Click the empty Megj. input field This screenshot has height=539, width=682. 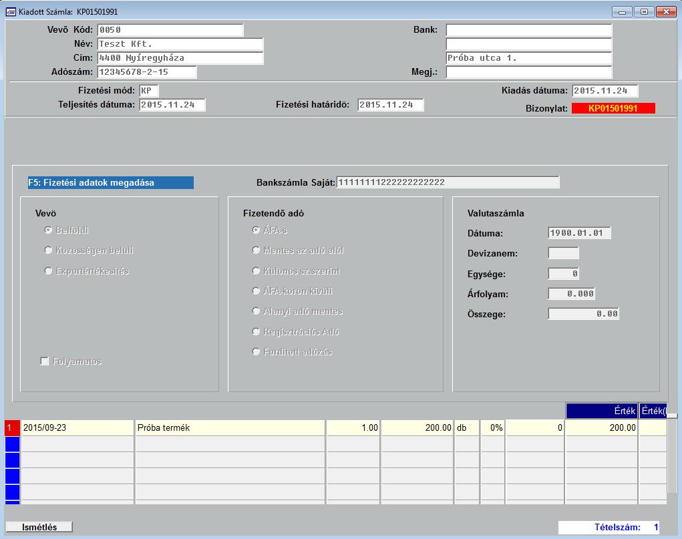point(529,71)
